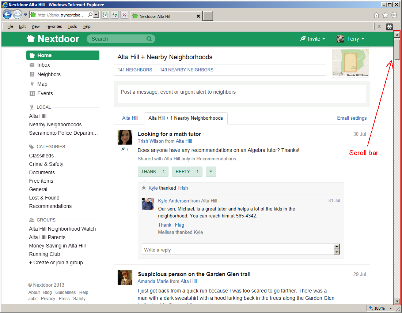
Task: Open the Favorites star icon
Action: (385, 15)
